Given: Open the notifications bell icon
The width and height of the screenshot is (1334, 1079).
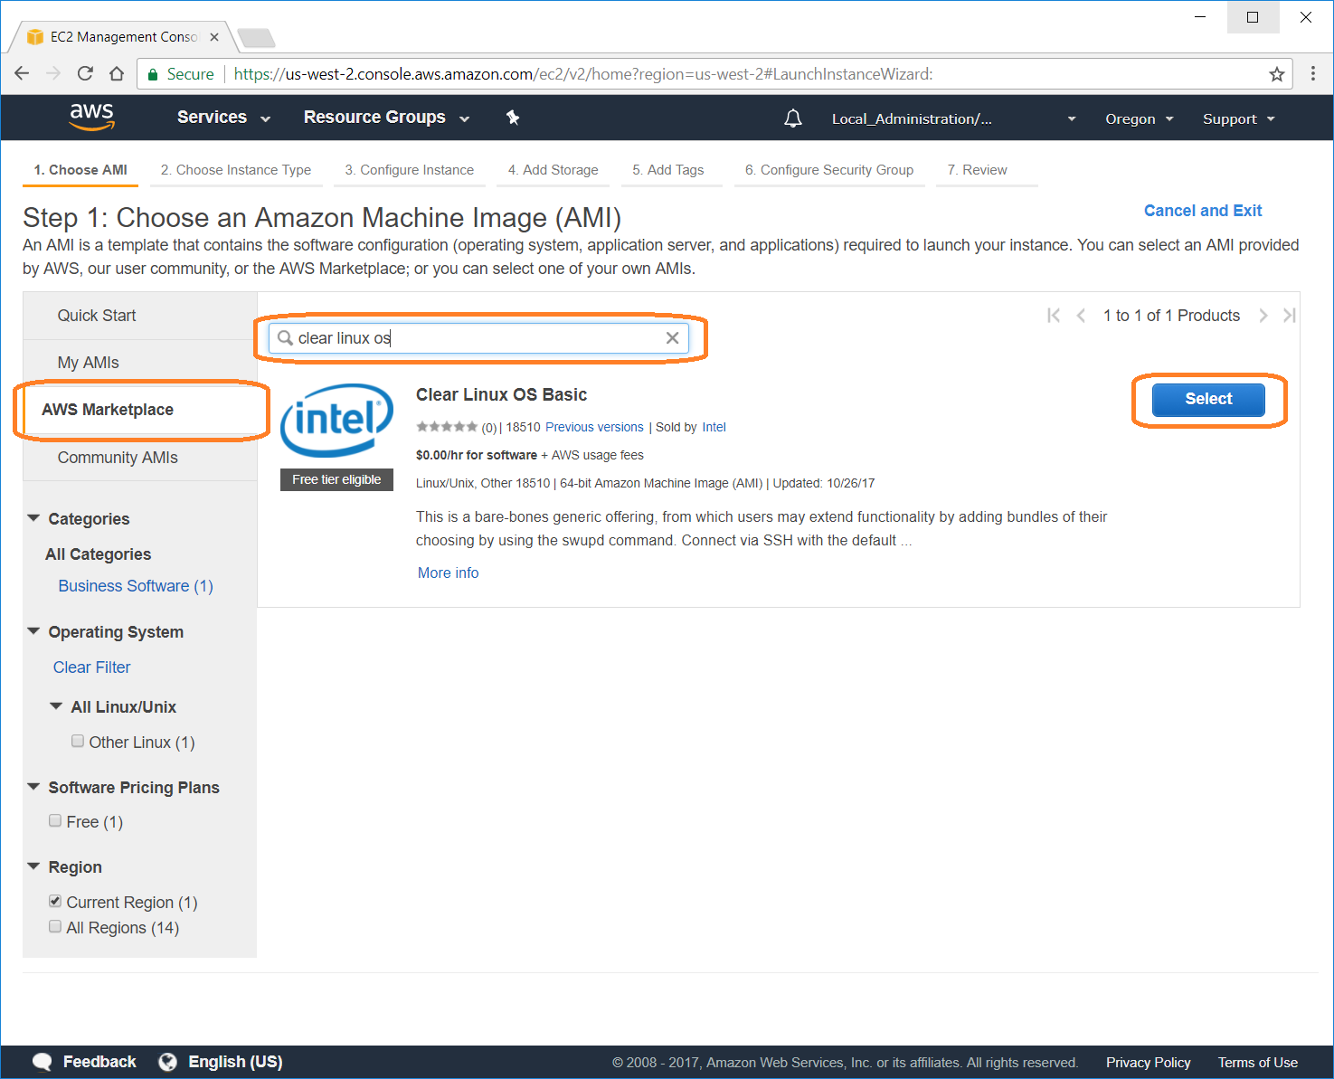Looking at the screenshot, I should 793,118.
